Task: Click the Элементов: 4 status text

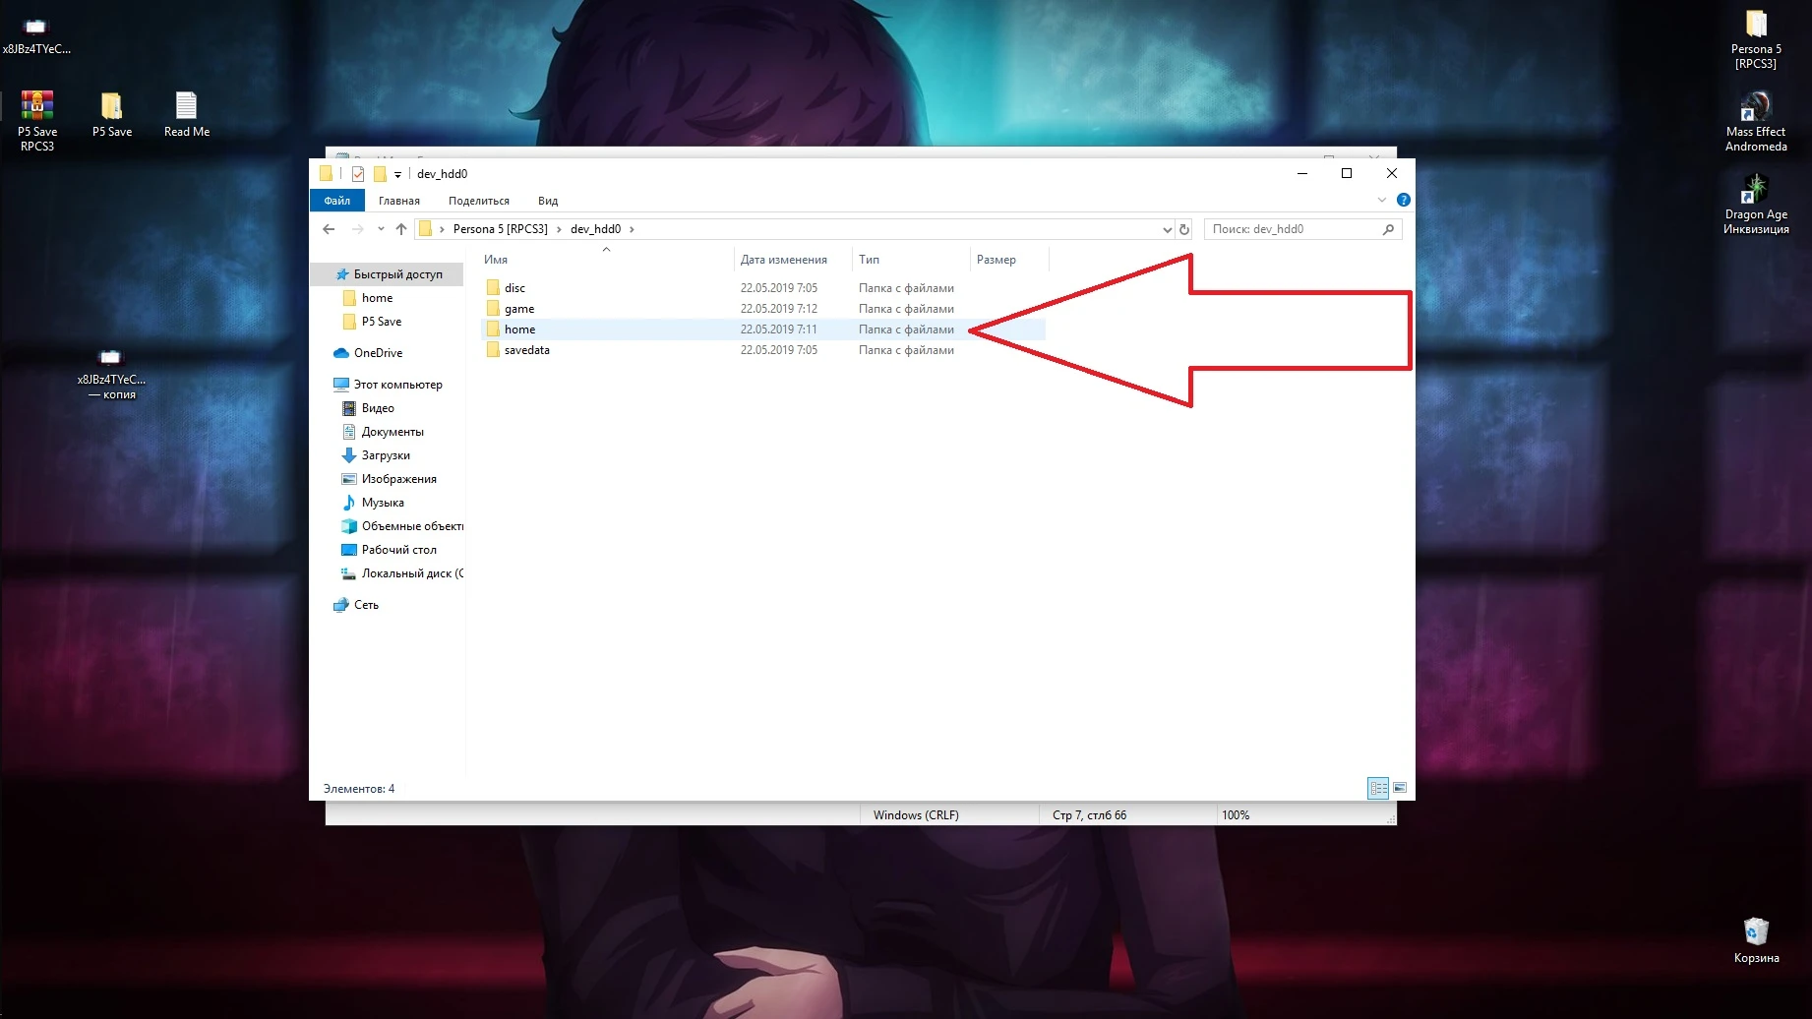Action: coord(359,789)
